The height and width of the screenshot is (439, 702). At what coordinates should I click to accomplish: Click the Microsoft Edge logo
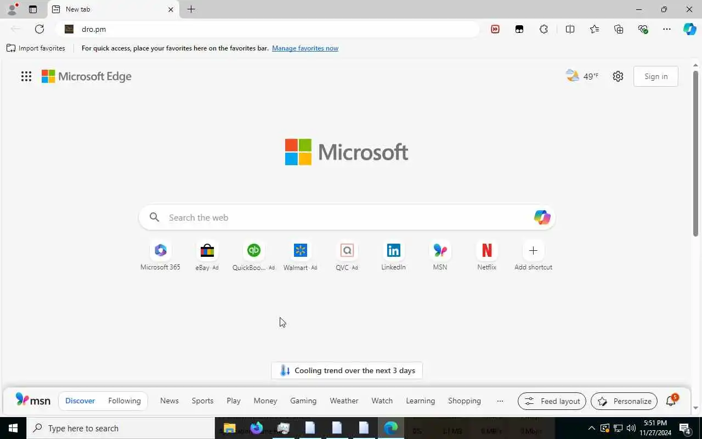pos(87,76)
